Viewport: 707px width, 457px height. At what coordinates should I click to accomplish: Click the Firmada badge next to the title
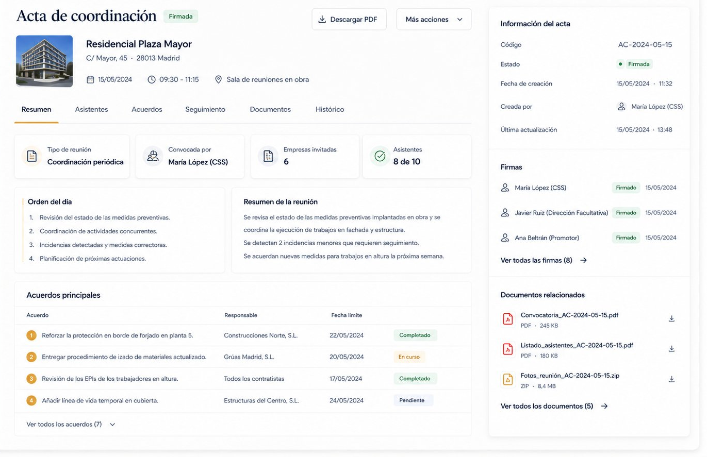180,16
